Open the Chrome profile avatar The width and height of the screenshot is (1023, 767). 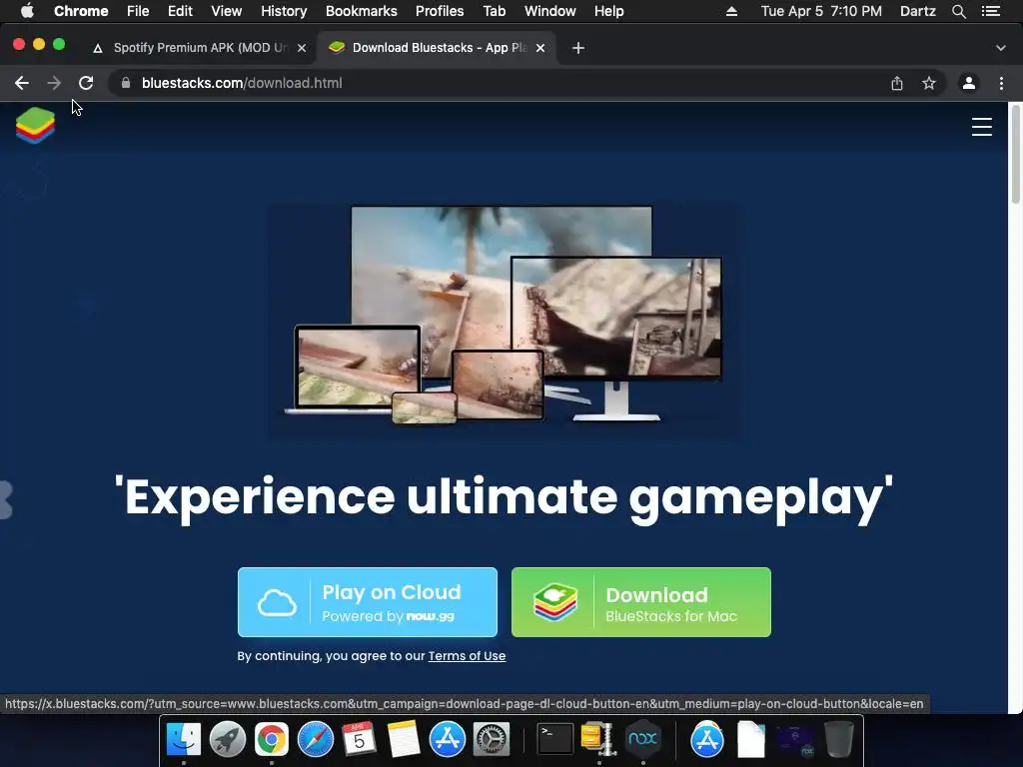tap(969, 83)
